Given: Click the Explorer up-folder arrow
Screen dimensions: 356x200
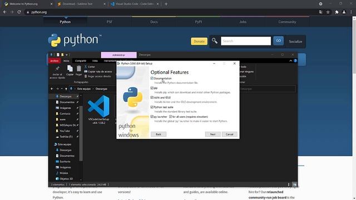Looking at the screenshot, I should click(x=66, y=89).
